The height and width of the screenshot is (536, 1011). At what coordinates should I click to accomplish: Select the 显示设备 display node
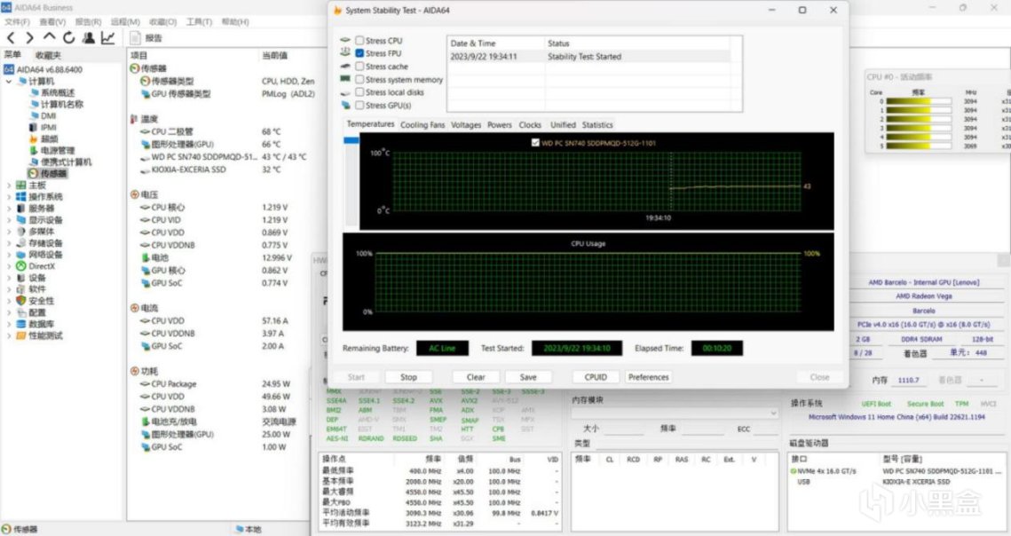point(39,220)
